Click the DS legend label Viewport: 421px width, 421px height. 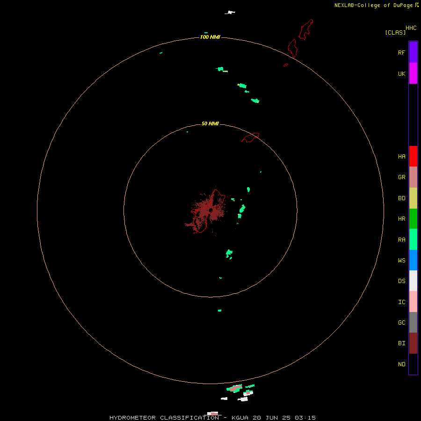click(x=401, y=281)
